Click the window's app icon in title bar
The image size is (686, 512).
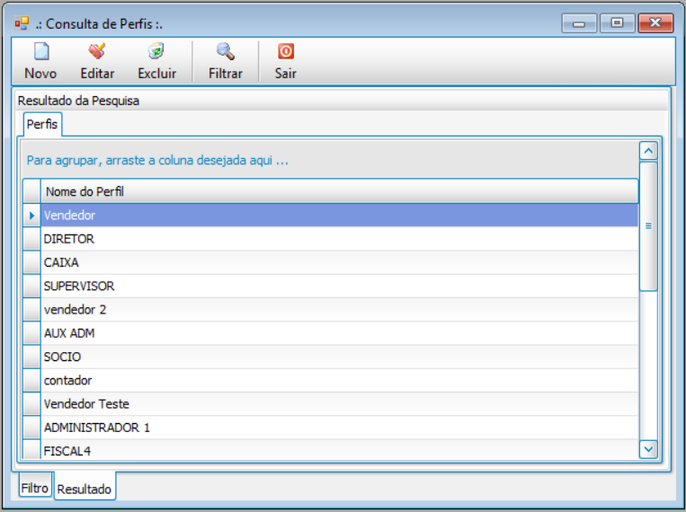[x=22, y=23]
